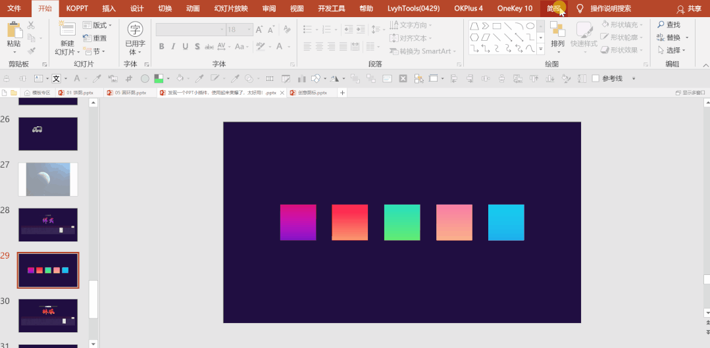The height and width of the screenshot is (348, 710).
Task: Switch to the OneKey 10 tab
Action: pyautogui.click(x=515, y=9)
